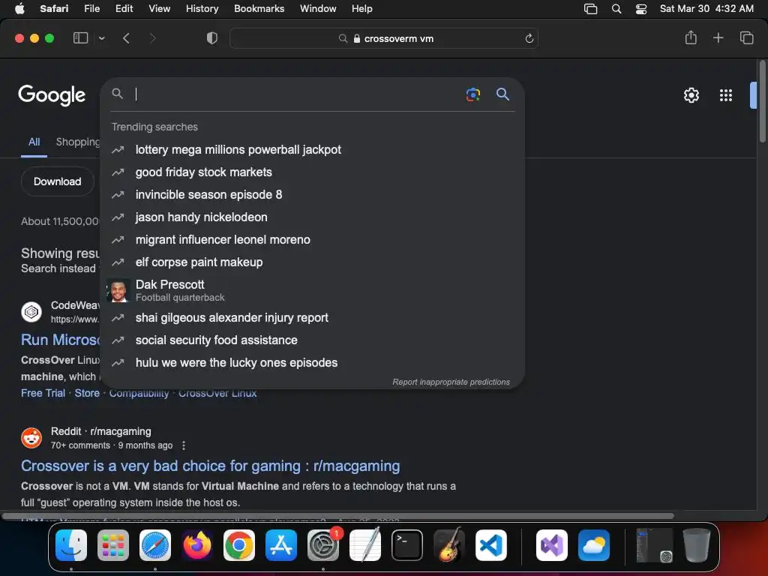Select suggestion good friday stock markets
Image resolution: width=768 pixels, height=576 pixels.
[x=312, y=172]
